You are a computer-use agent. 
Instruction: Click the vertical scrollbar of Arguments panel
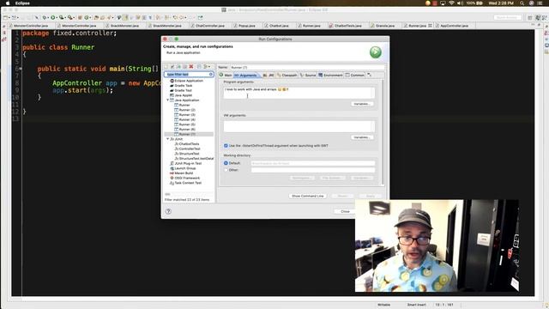point(383,132)
